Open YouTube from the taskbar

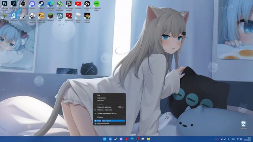point(126,139)
